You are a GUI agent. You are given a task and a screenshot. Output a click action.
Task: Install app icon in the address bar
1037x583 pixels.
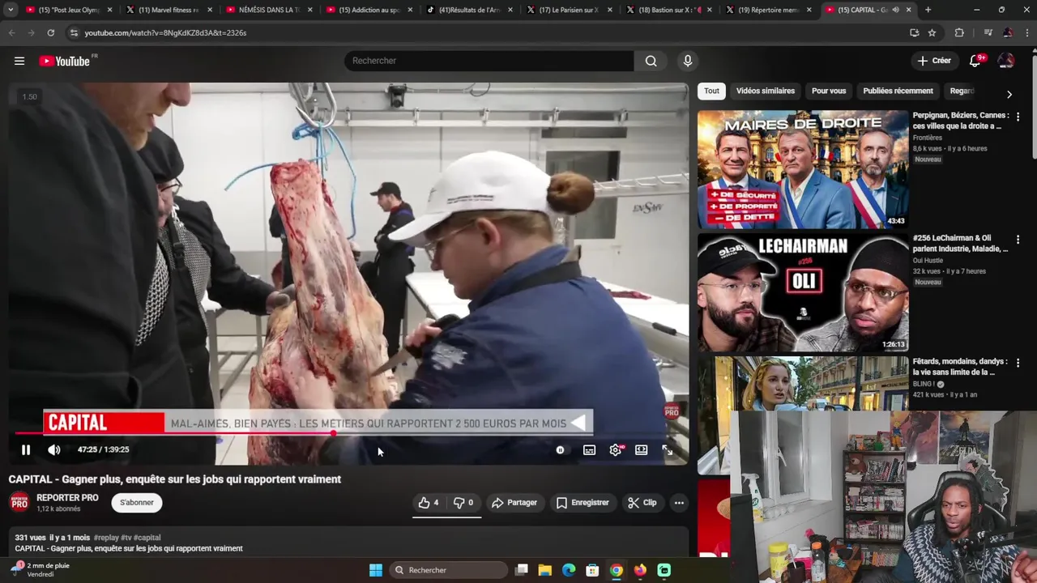click(x=914, y=32)
